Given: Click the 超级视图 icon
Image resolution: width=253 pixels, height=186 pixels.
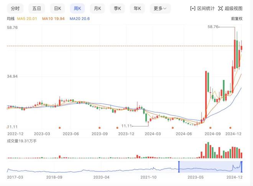Looking at the screenshot, I should pos(220,8).
